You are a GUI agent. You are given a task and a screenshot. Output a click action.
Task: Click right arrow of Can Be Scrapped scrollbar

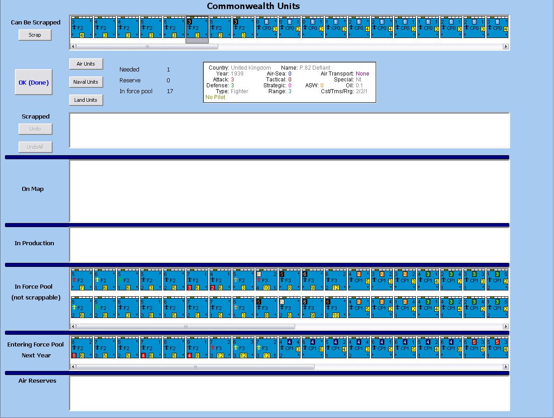[x=506, y=46]
